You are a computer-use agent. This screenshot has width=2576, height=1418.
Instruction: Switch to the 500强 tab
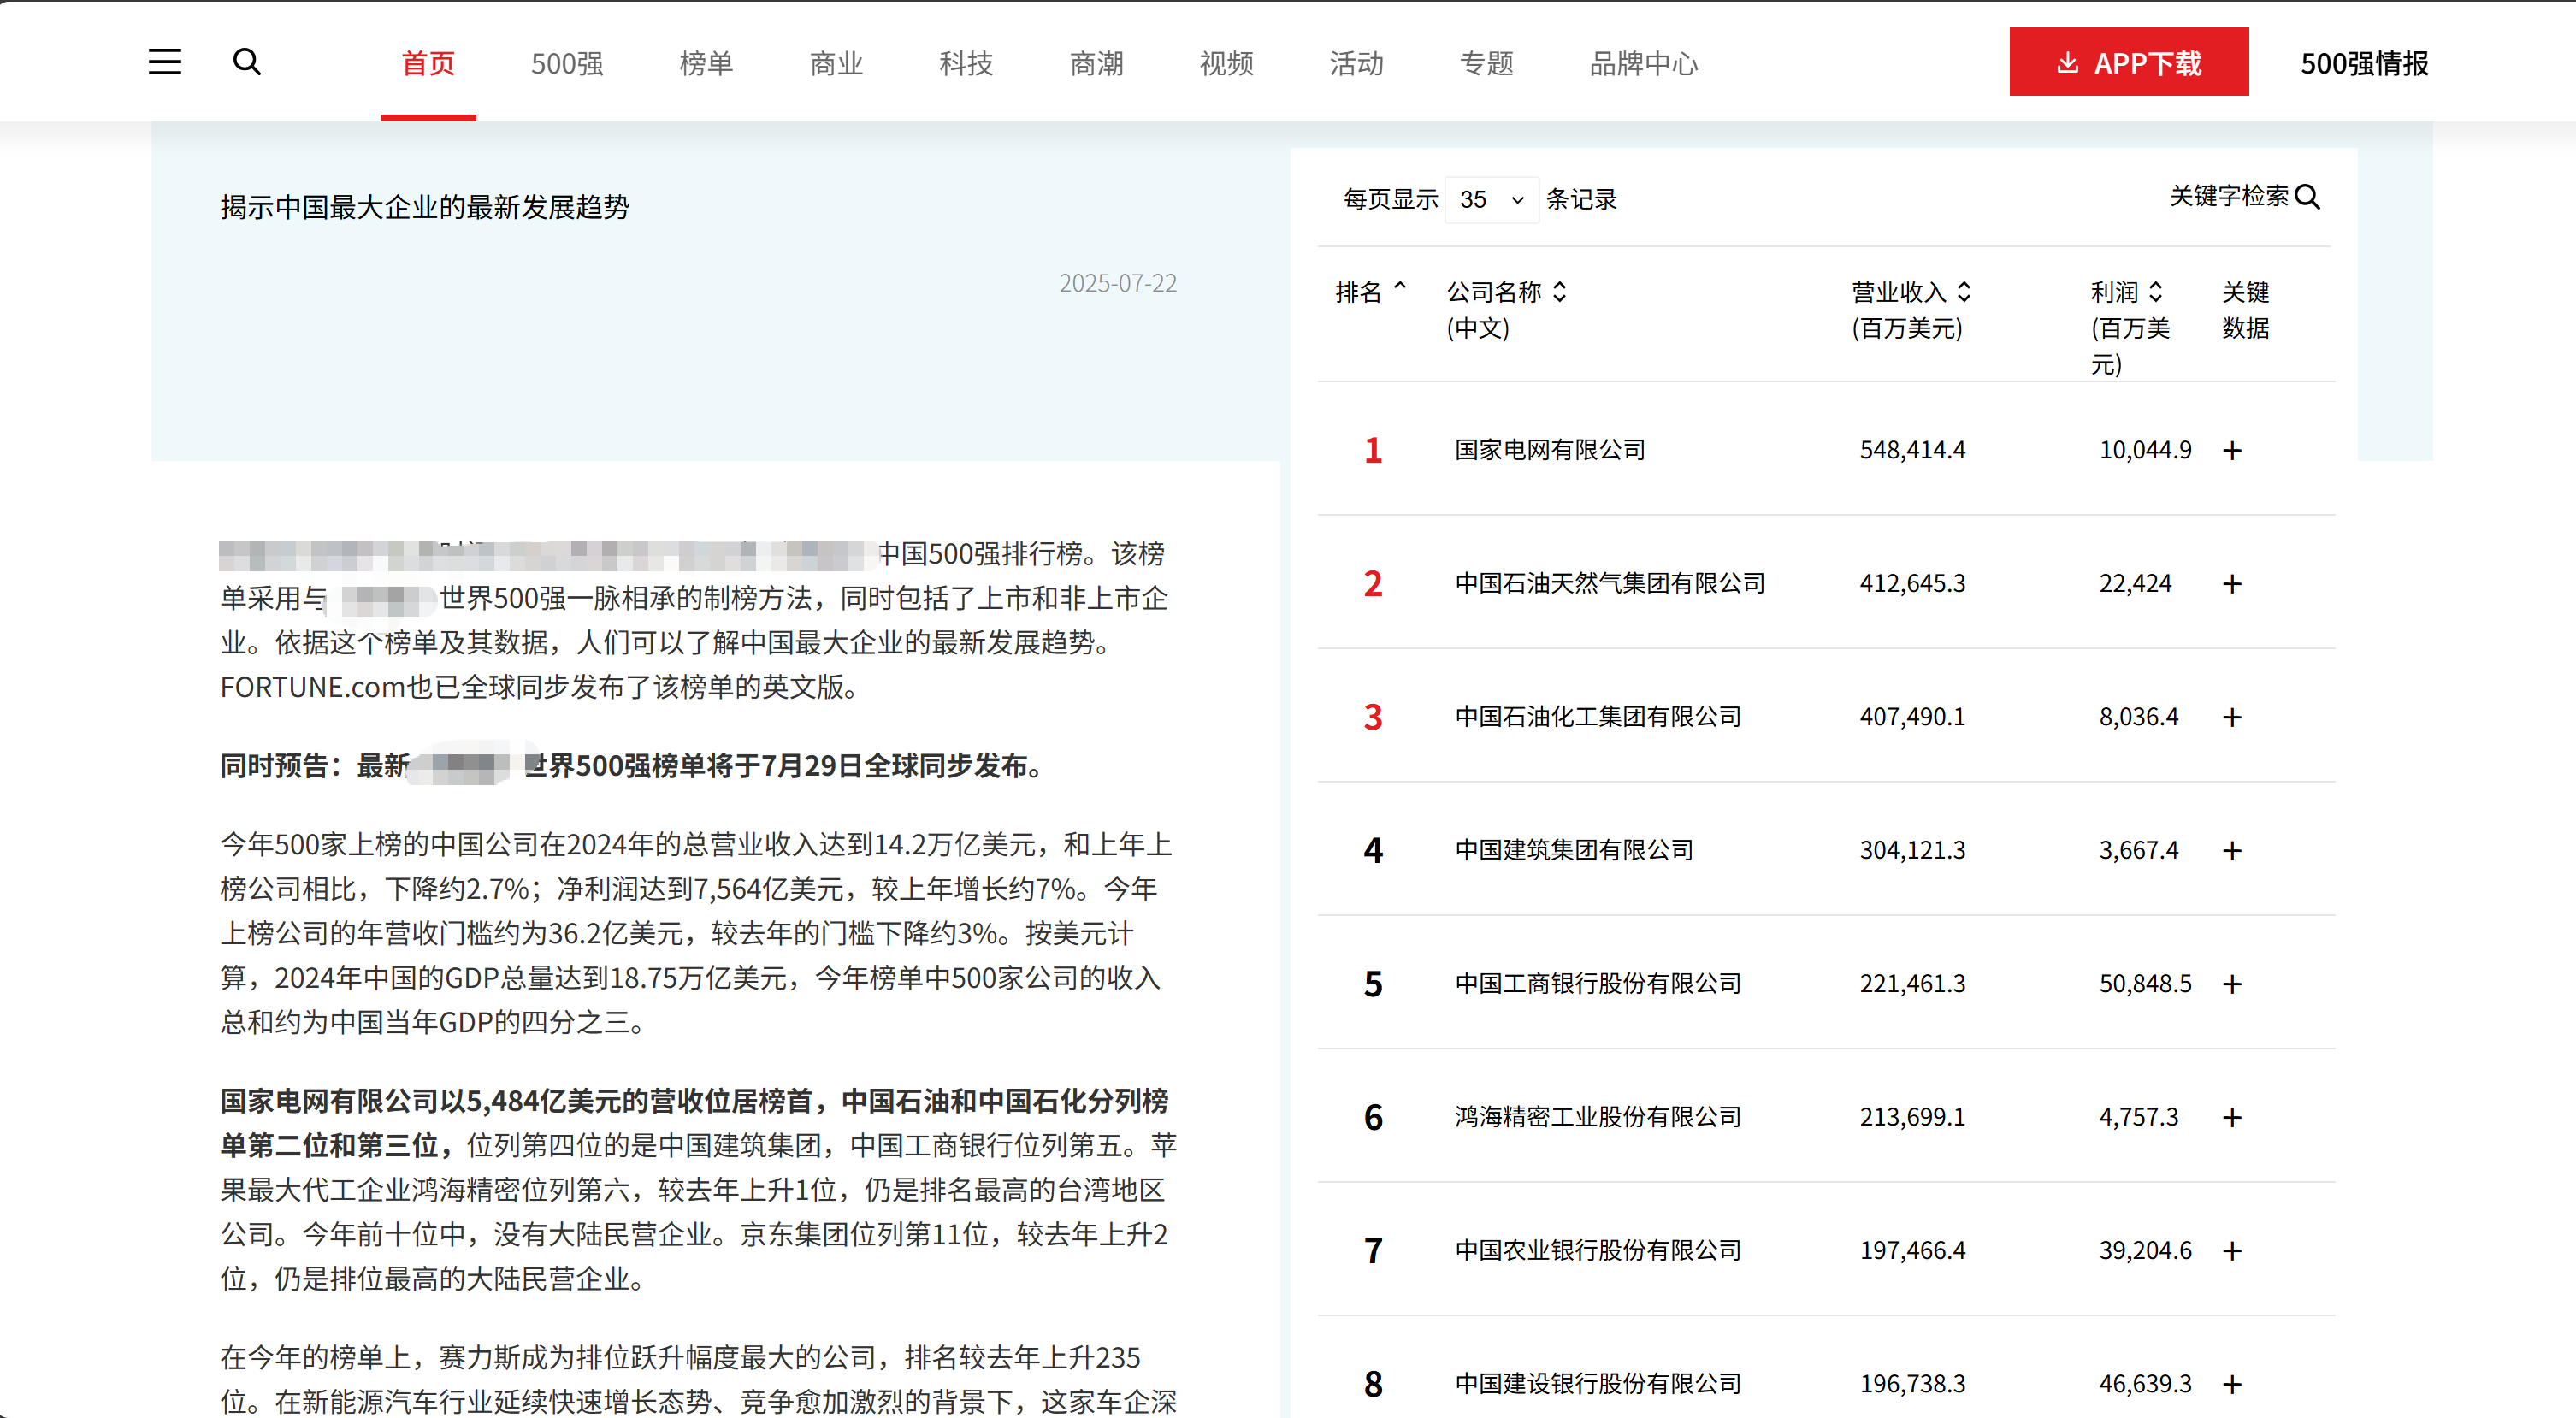coord(567,64)
